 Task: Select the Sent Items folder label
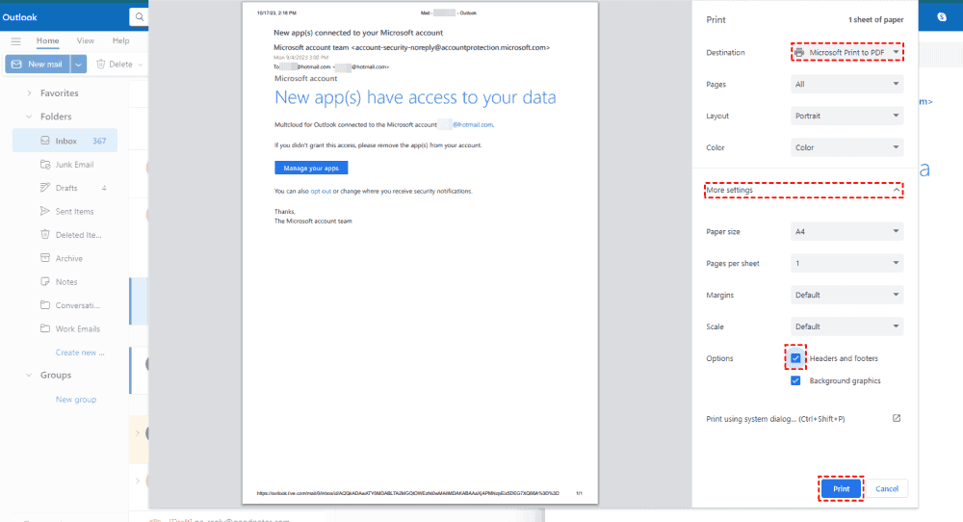[74, 211]
